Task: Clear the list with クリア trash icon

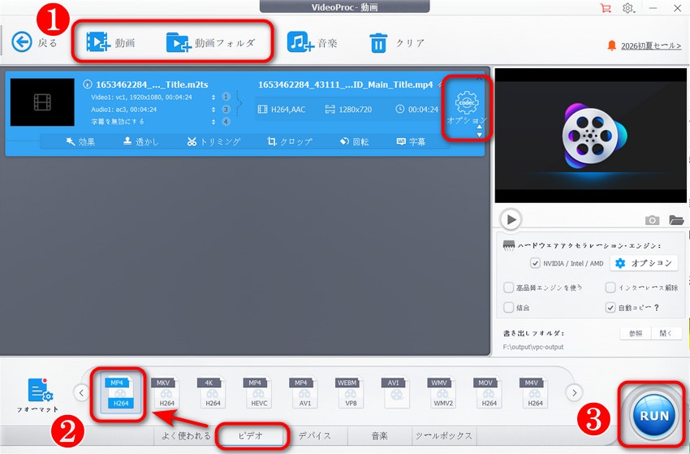Action: (396, 43)
